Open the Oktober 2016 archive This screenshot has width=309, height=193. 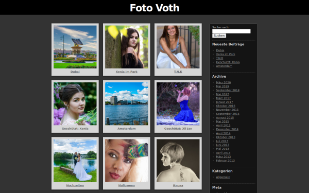tap(226, 106)
